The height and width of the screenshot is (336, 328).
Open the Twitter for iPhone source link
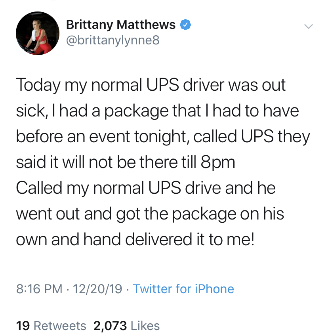pyautogui.click(x=183, y=289)
